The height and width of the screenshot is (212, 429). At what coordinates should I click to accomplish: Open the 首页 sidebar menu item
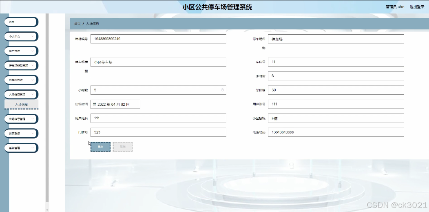[x=21, y=22]
